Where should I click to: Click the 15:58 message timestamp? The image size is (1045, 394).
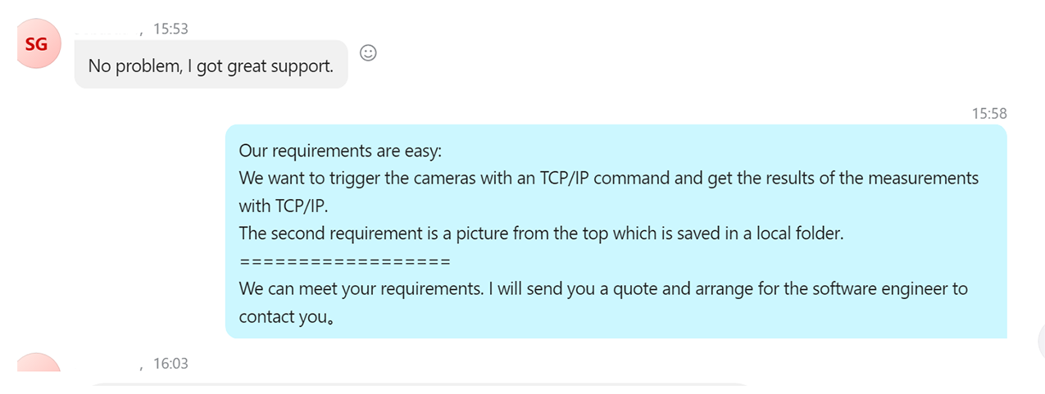click(989, 113)
